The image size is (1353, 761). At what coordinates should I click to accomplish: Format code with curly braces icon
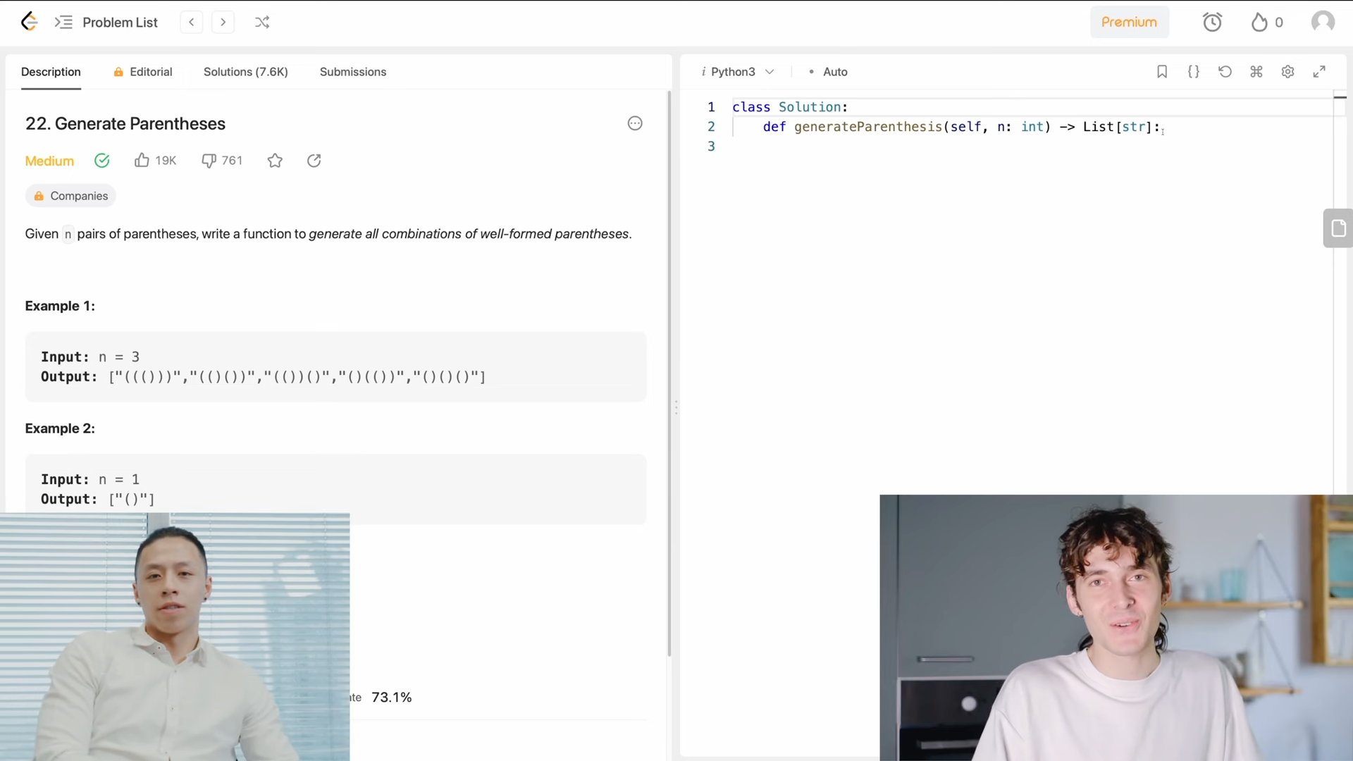click(1194, 71)
